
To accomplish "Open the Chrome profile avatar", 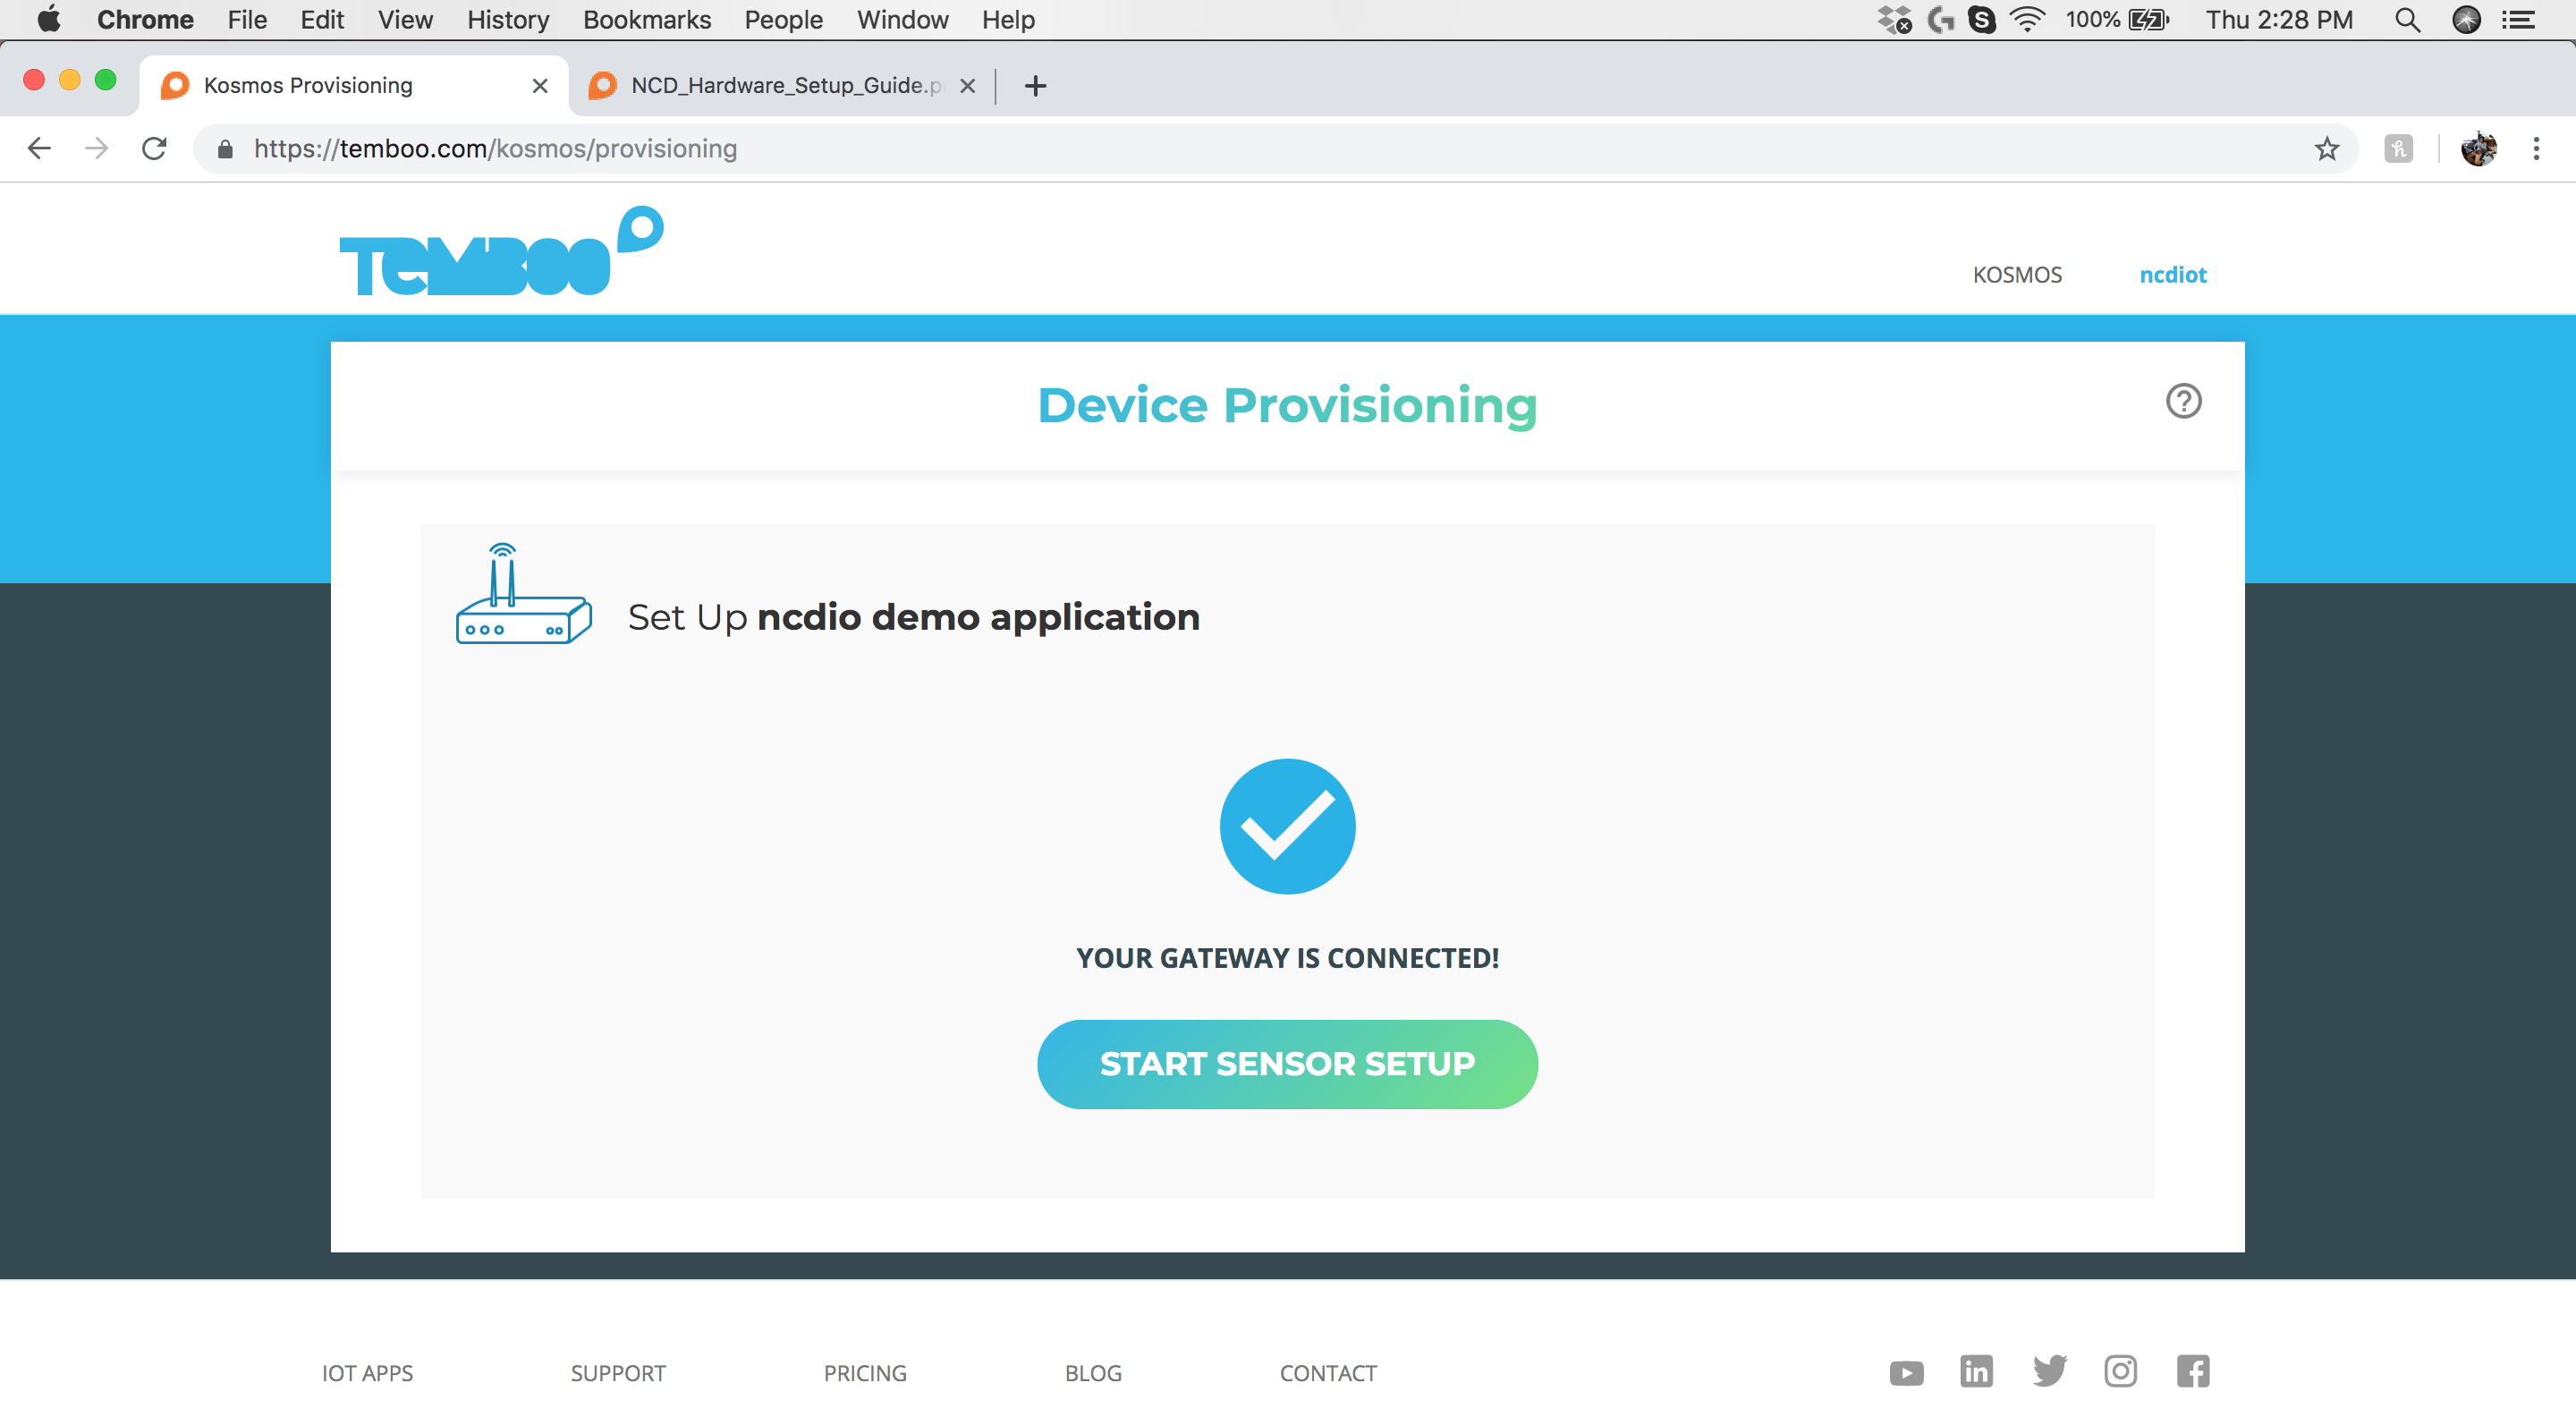I will tap(2479, 149).
